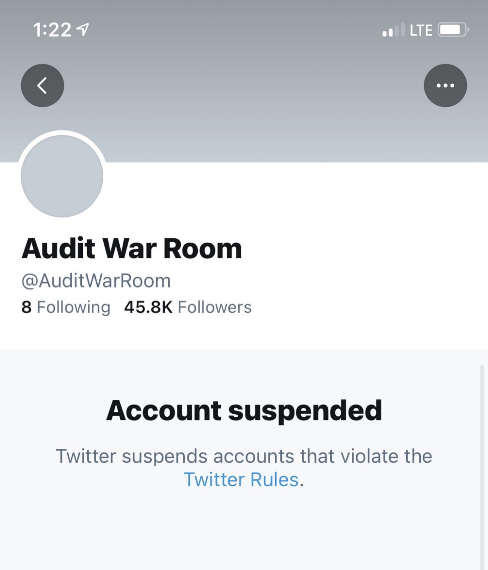Tap the 1:22 clock in status bar
488x570 pixels.
click(52, 30)
